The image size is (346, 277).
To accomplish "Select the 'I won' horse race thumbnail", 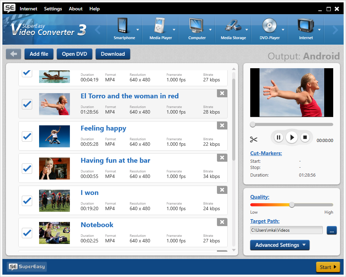I will 55,201.
